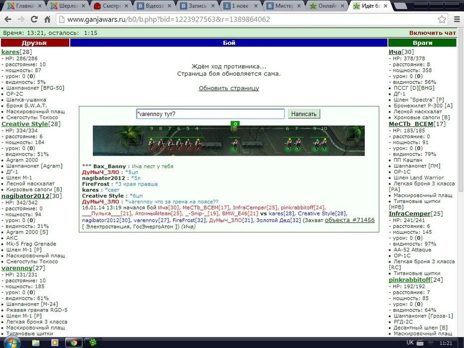Close the Онлайн tab
The image size is (464, 348).
342,5
